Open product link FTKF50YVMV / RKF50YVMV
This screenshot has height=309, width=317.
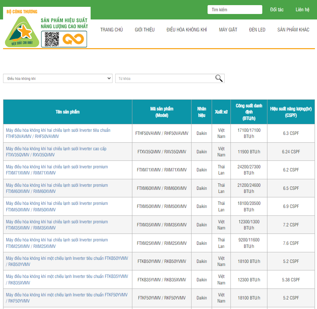67,298
